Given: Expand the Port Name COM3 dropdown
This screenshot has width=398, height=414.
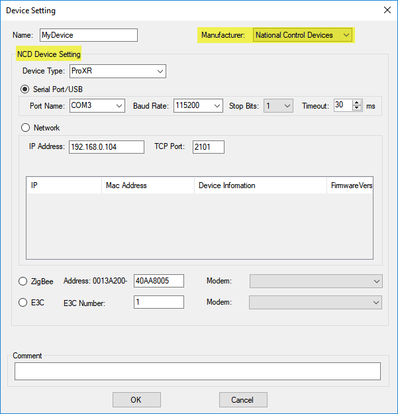Looking at the screenshot, I should tap(97, 105).
